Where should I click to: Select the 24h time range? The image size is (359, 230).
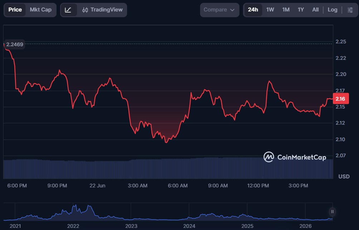click(x=253, y=10)
